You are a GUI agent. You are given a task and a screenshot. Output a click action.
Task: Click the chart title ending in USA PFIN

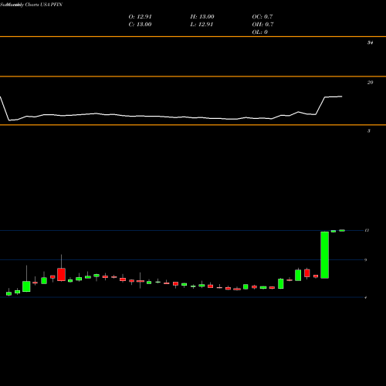pos(31,5)
